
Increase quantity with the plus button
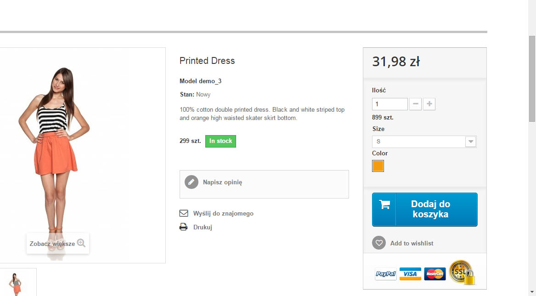(429, 104)
